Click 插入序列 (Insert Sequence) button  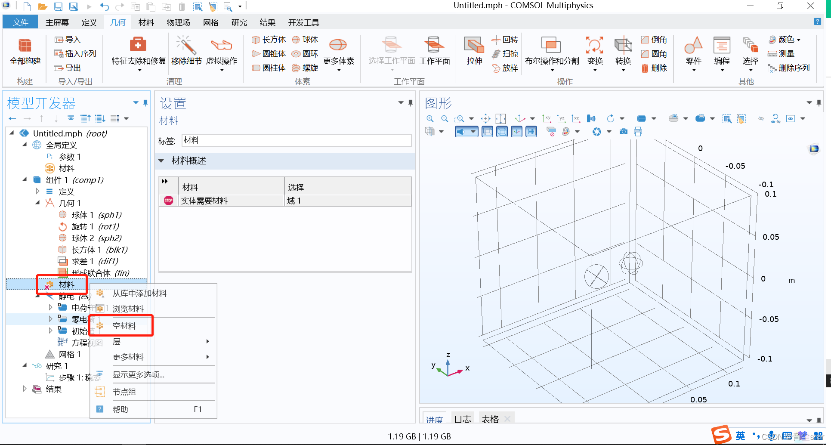click(x=75, y=54)
